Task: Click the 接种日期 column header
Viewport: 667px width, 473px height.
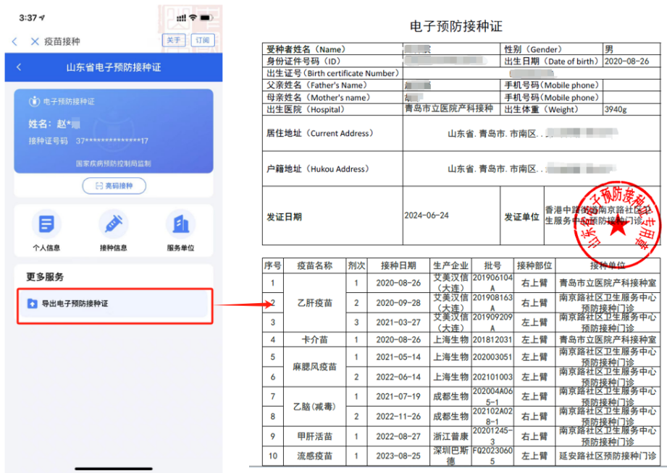Action: coord(398,265)
